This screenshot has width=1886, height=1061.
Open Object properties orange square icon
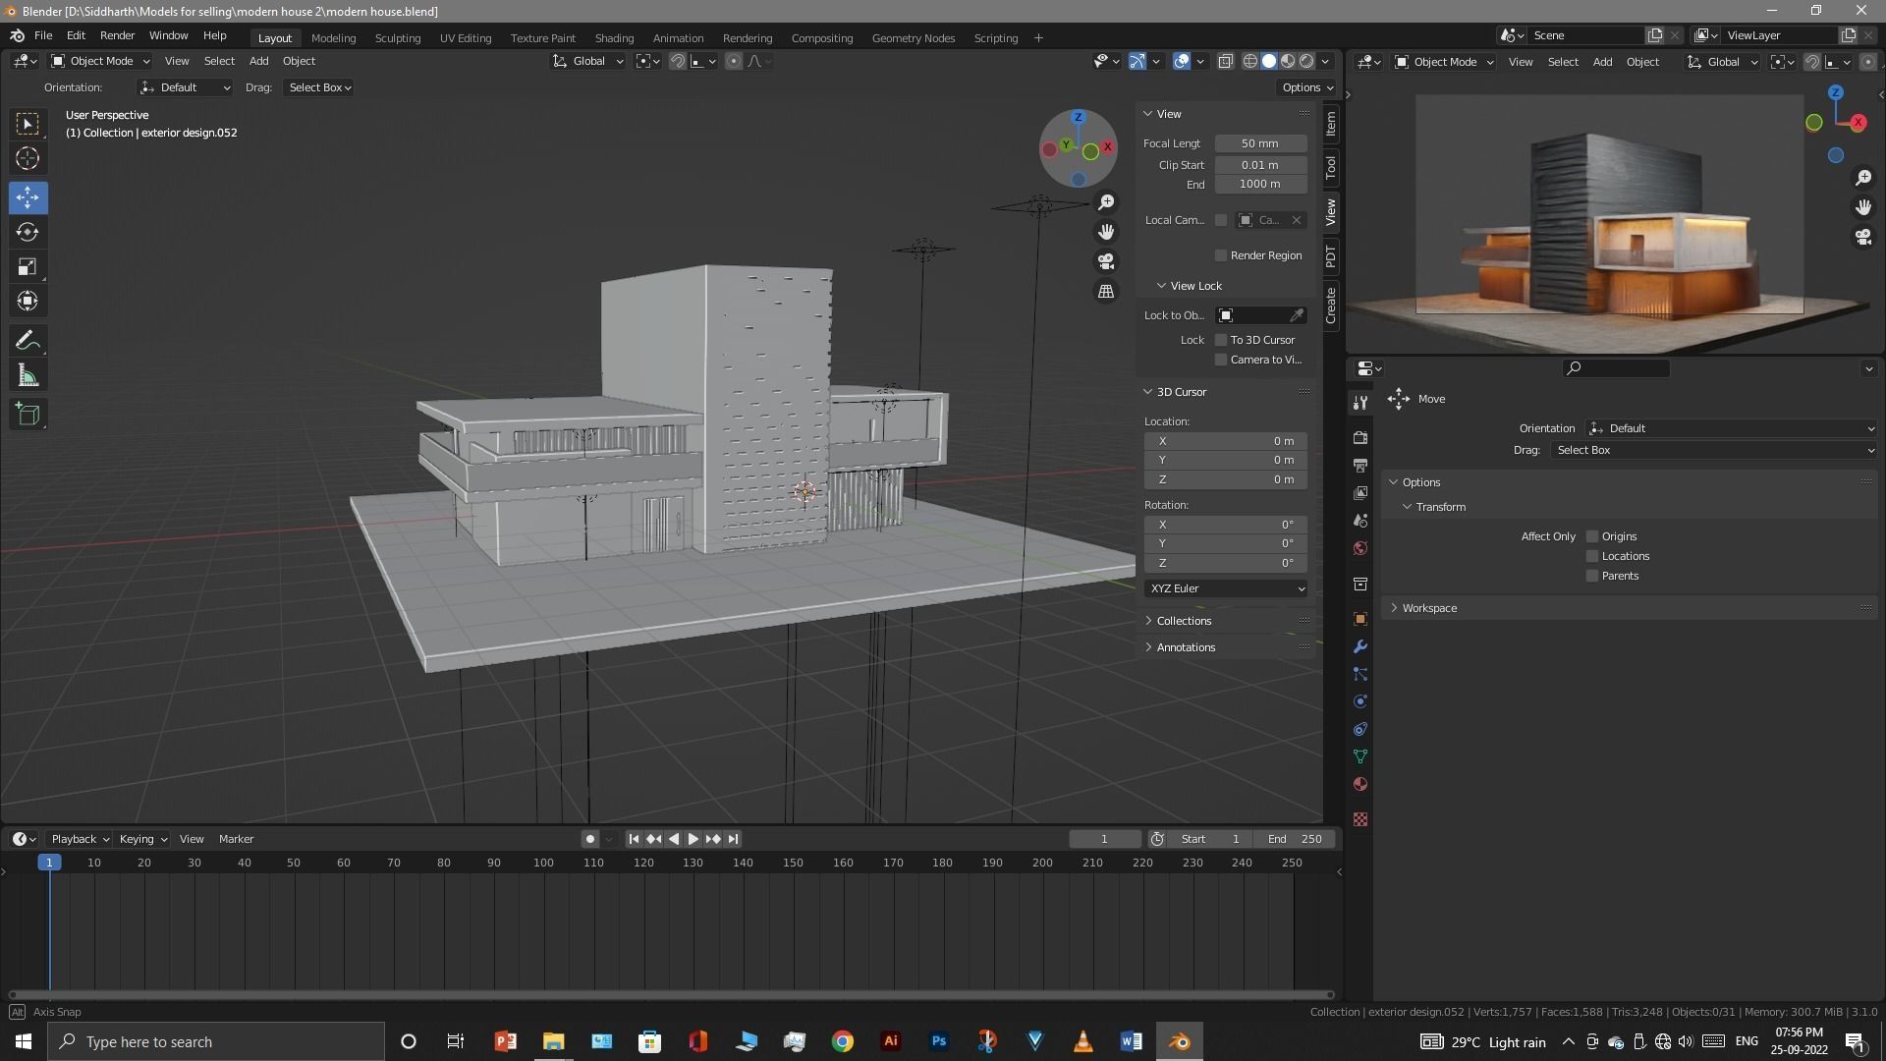click(x=1360, y=619)
